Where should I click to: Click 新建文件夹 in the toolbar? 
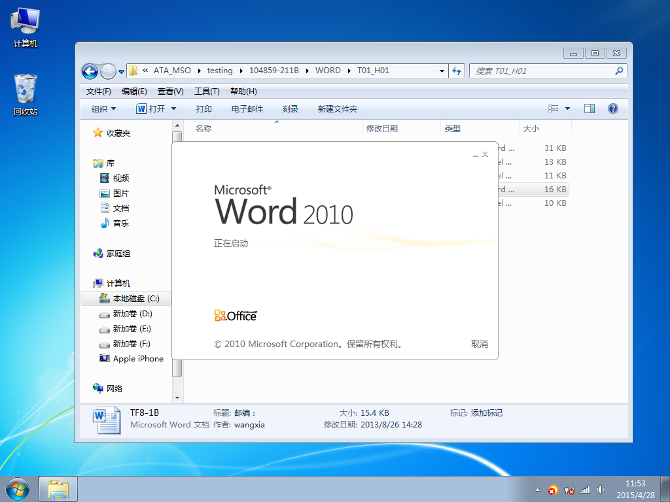point(337,109)
